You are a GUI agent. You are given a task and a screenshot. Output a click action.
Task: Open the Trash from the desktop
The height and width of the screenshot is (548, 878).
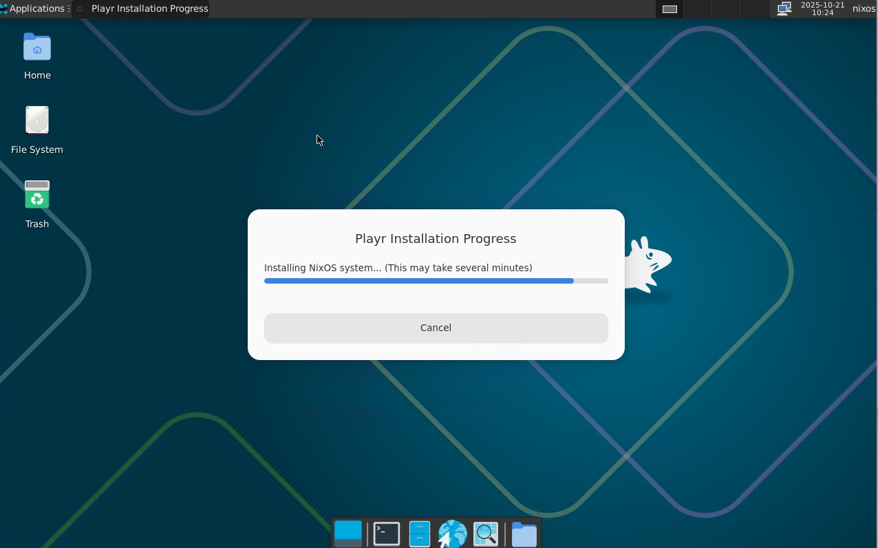point(36,194)
